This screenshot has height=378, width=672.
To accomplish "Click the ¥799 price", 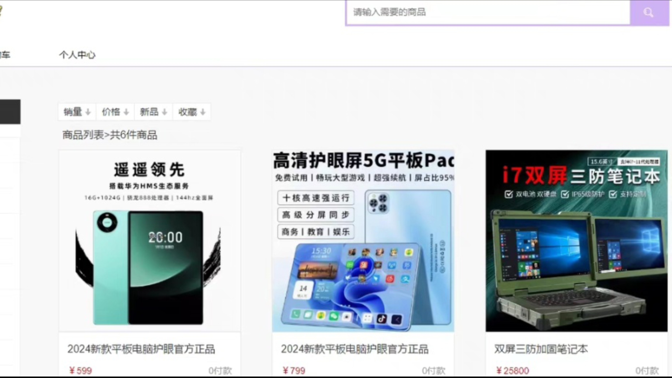I will tap(294, 371).
